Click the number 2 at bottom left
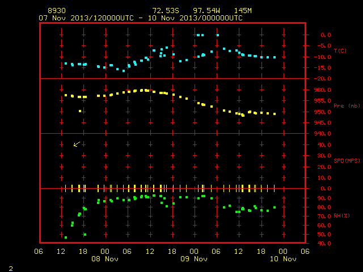The width and height of the screenshot is (363, 272). (x=11, y=269)
